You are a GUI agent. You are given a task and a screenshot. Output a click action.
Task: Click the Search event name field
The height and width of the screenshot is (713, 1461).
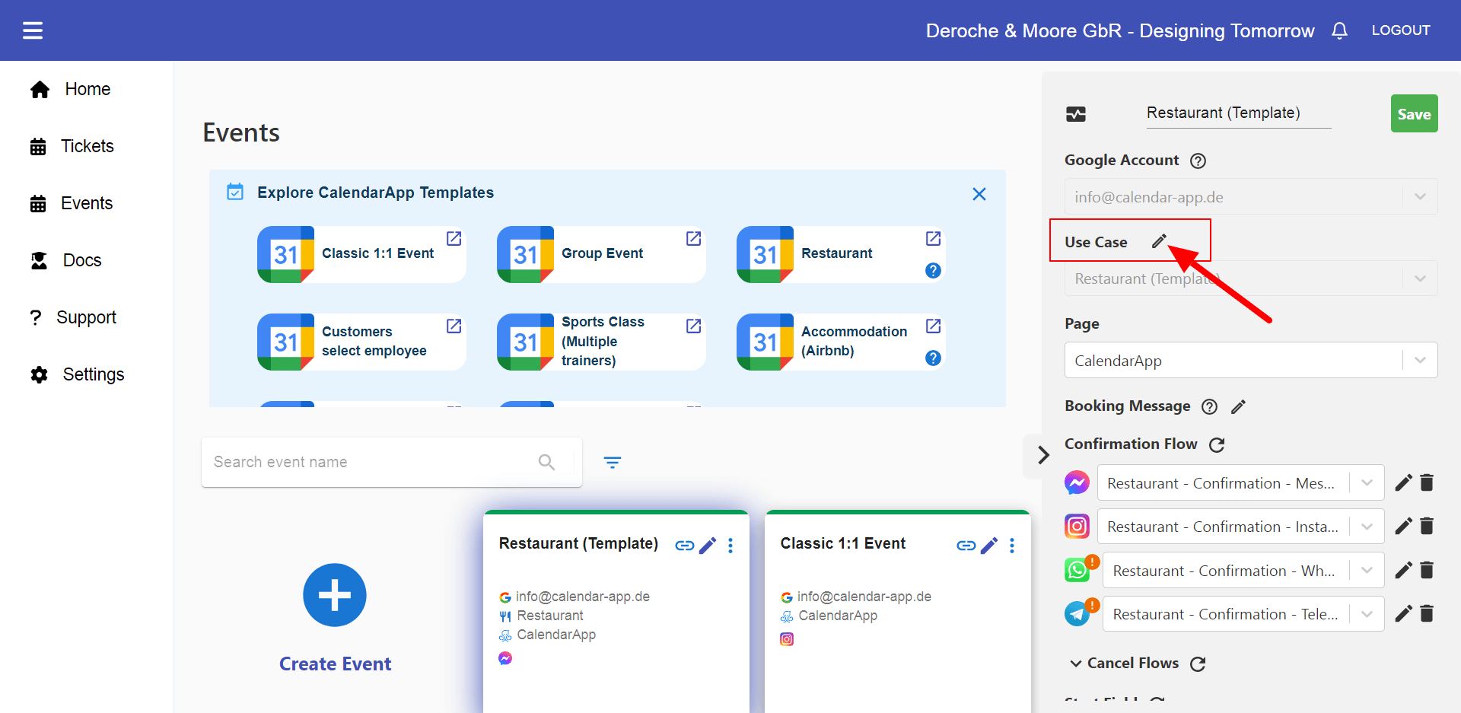373,462
